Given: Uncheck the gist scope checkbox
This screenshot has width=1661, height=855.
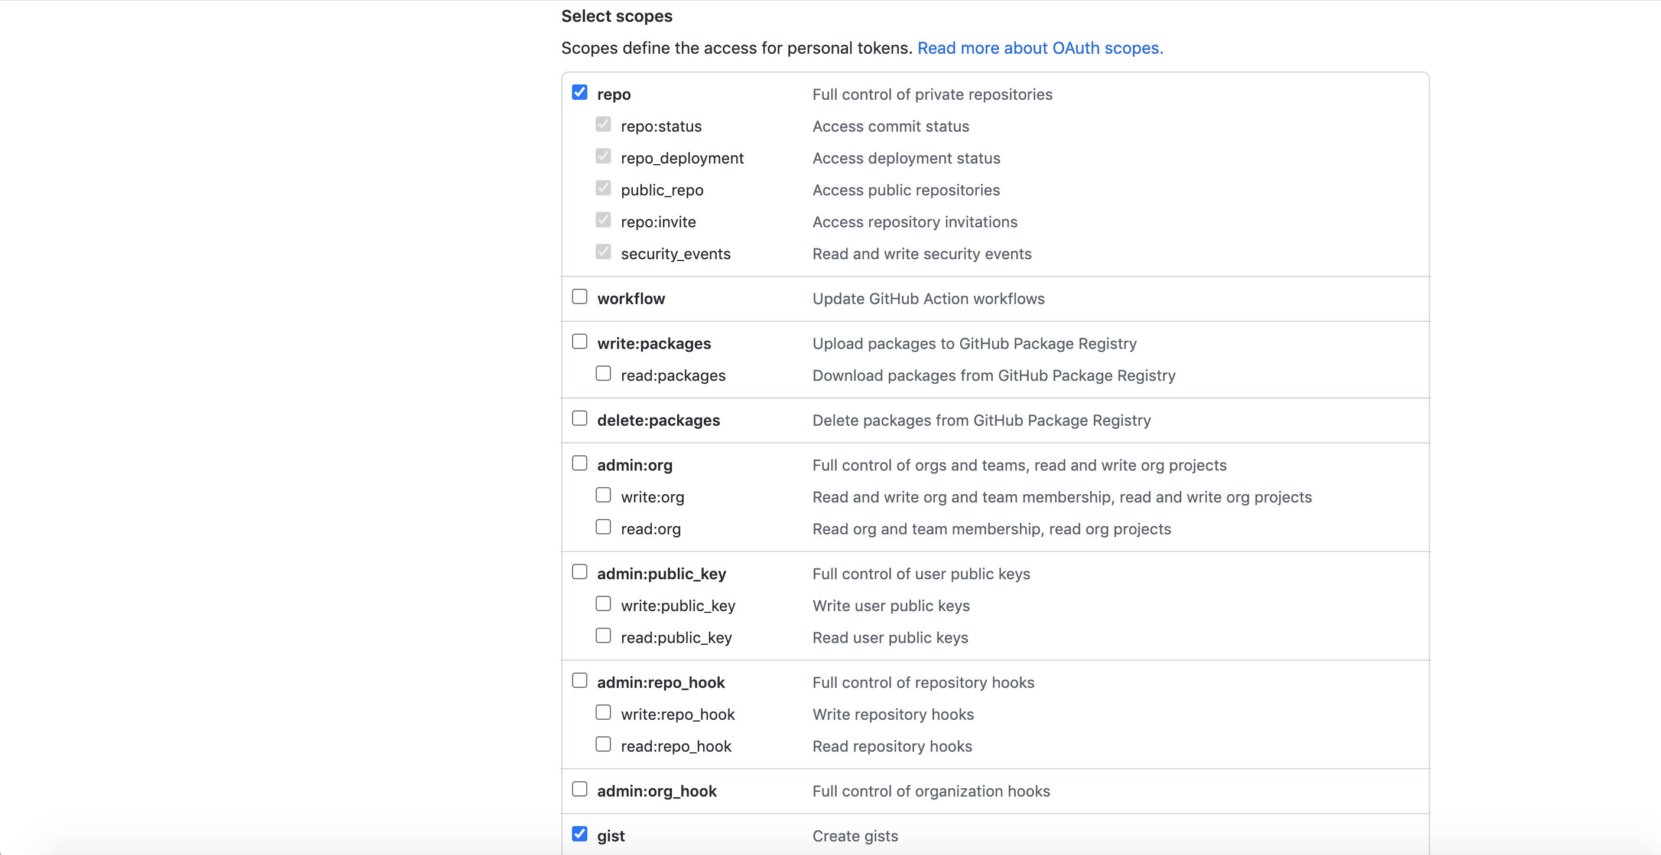Looking at the screenshot, I should [x=579, y=834].
